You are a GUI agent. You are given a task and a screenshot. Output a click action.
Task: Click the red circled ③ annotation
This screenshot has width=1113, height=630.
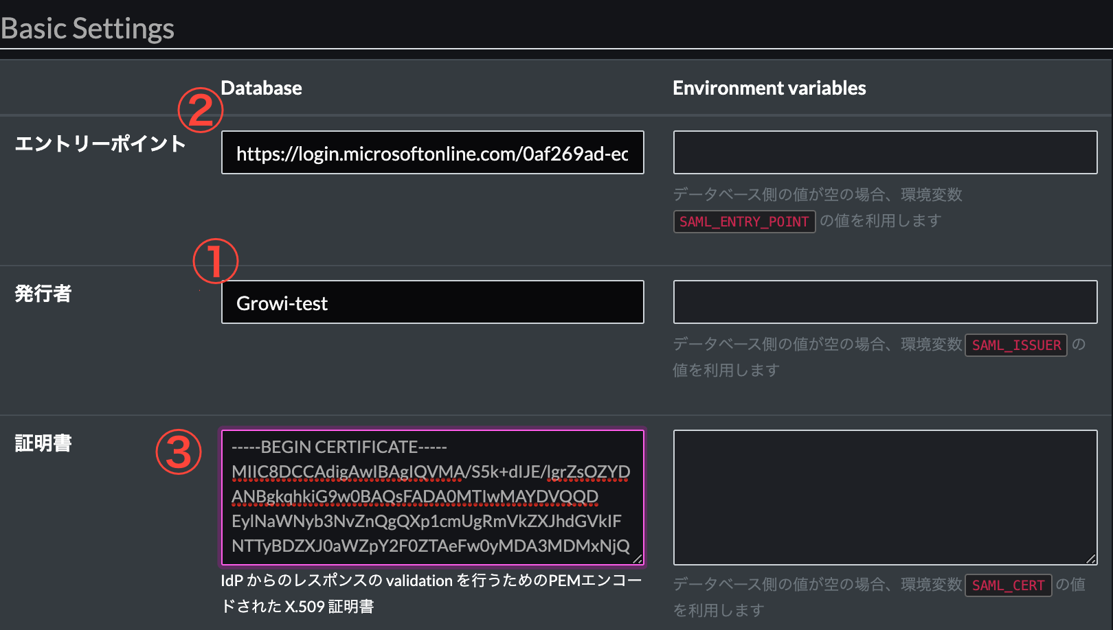(177, 452)
